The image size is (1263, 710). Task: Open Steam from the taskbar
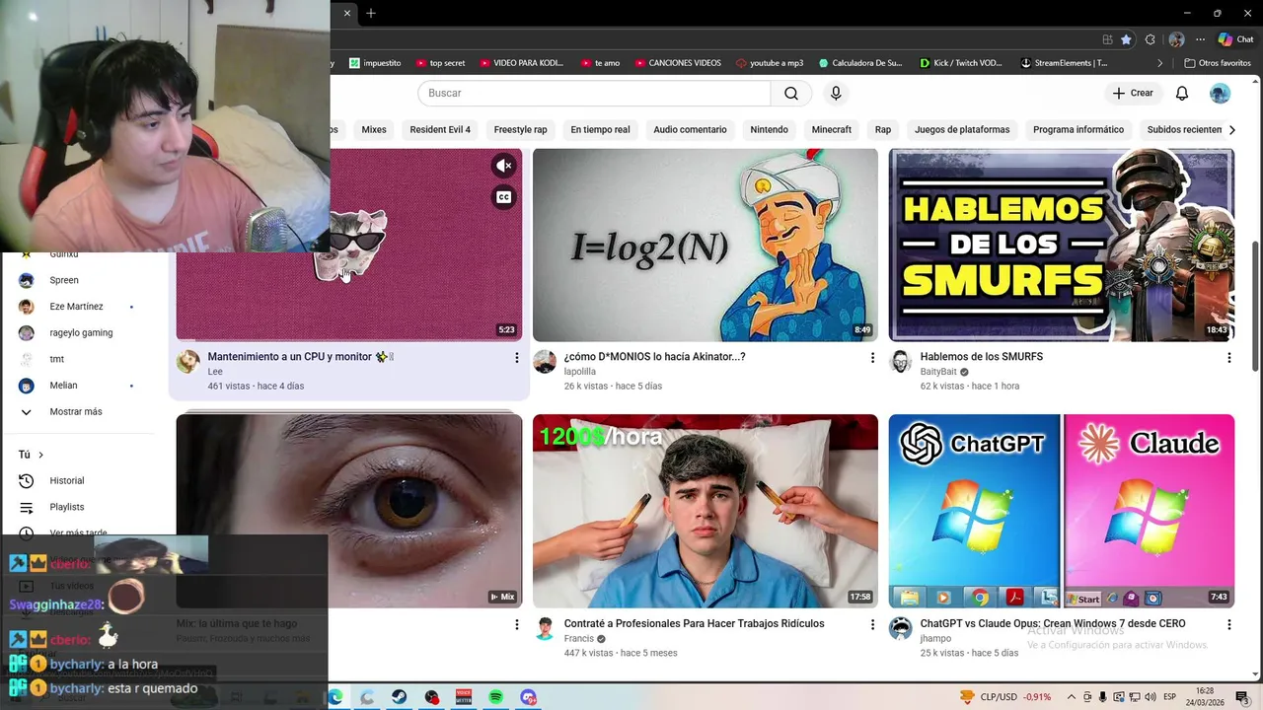tap(400, 697)
